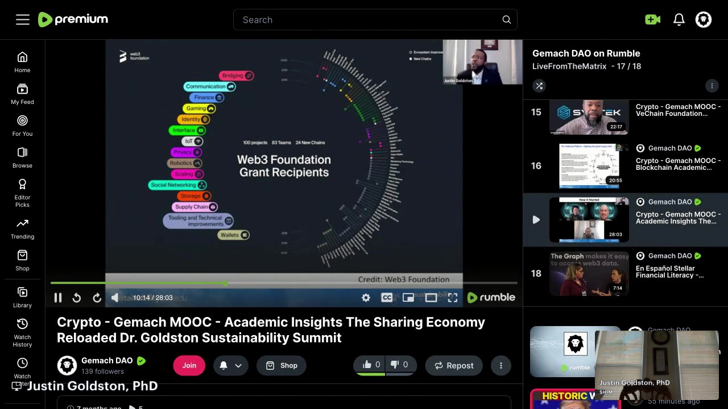
Task: Open Library in sidebar
Action: coord(22,297)
